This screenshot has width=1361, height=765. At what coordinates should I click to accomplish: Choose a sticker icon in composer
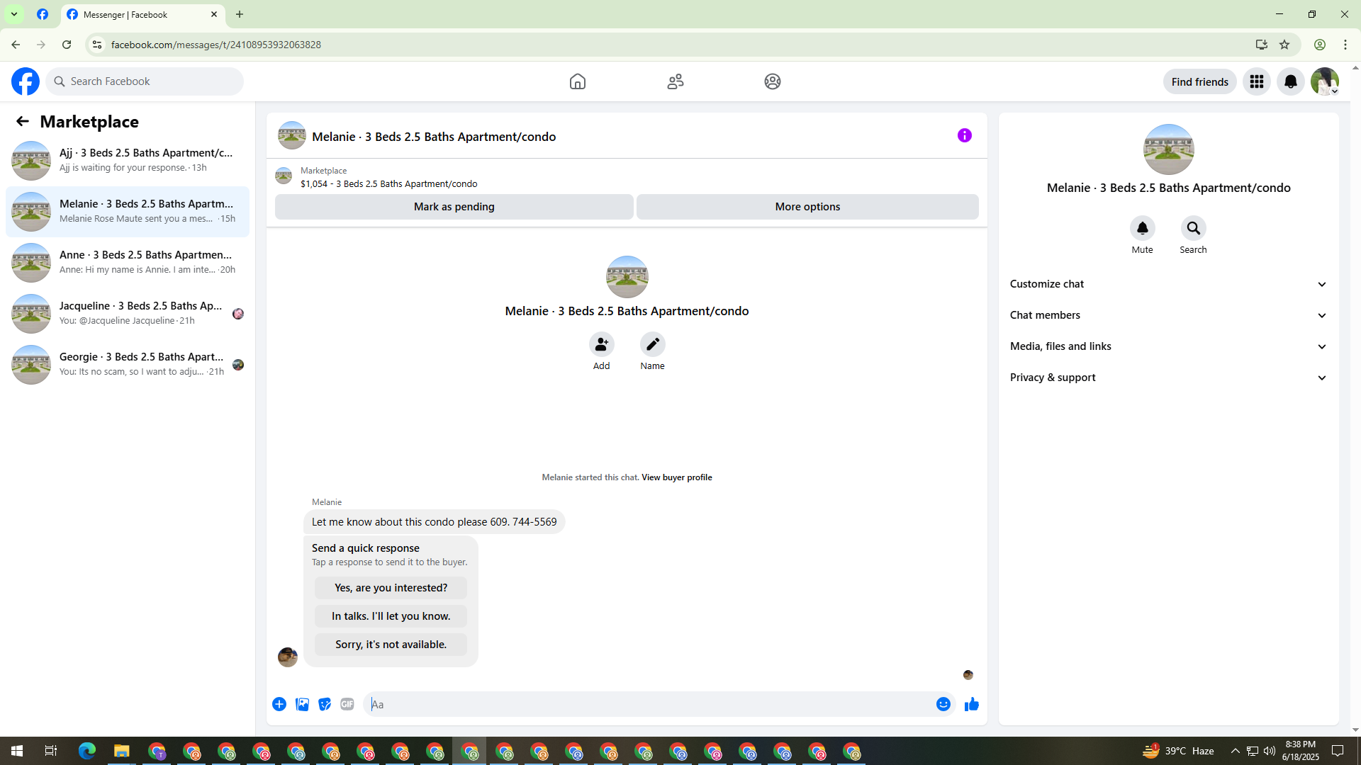pos(325,704)
